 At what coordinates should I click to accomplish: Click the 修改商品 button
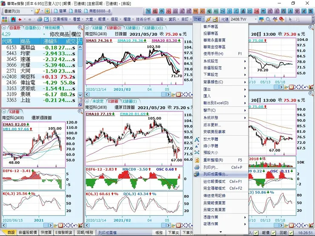click(x=60, y=34)
